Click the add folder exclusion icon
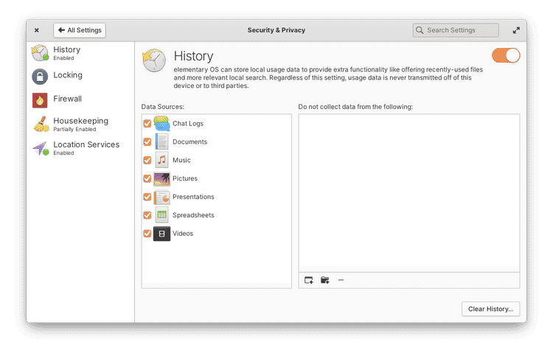Viewport: 553px width, 356px height. pyautogui.click(x=325, y=280)
